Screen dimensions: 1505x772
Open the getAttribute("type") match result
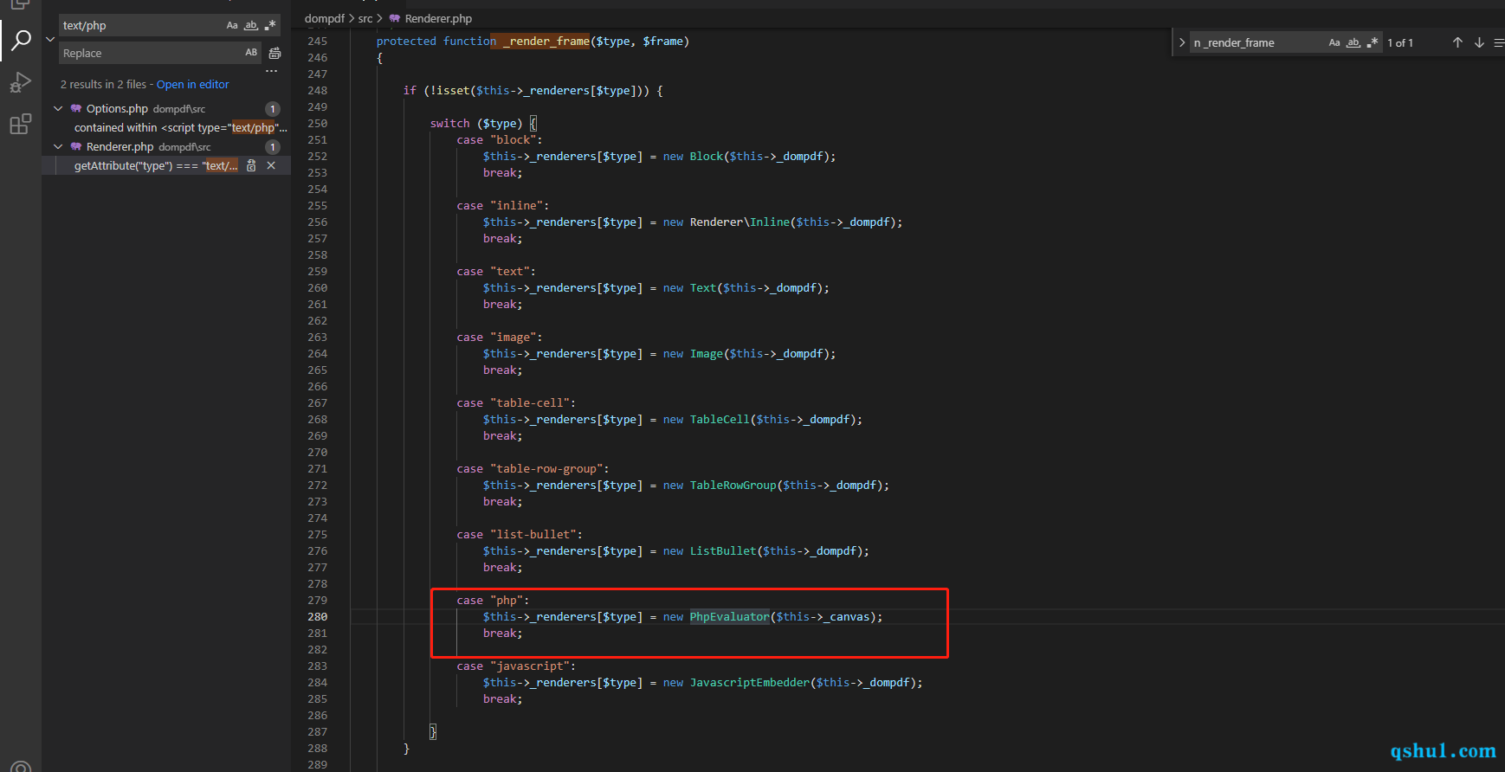[x=156, y=166]
